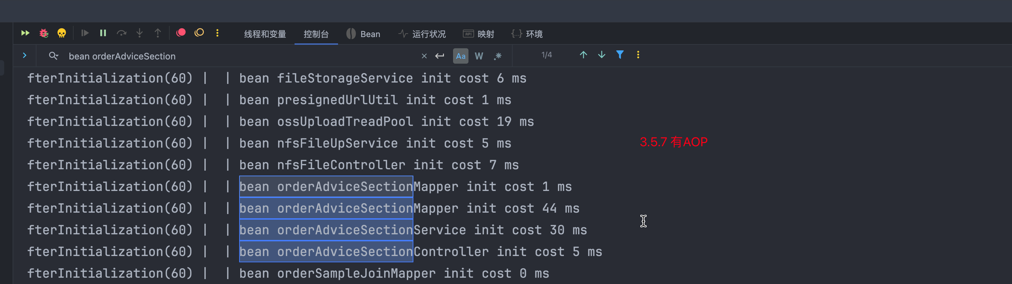Click the yellow skull icon
This screenshot has width=1012, height=284.
click(62, 33)
